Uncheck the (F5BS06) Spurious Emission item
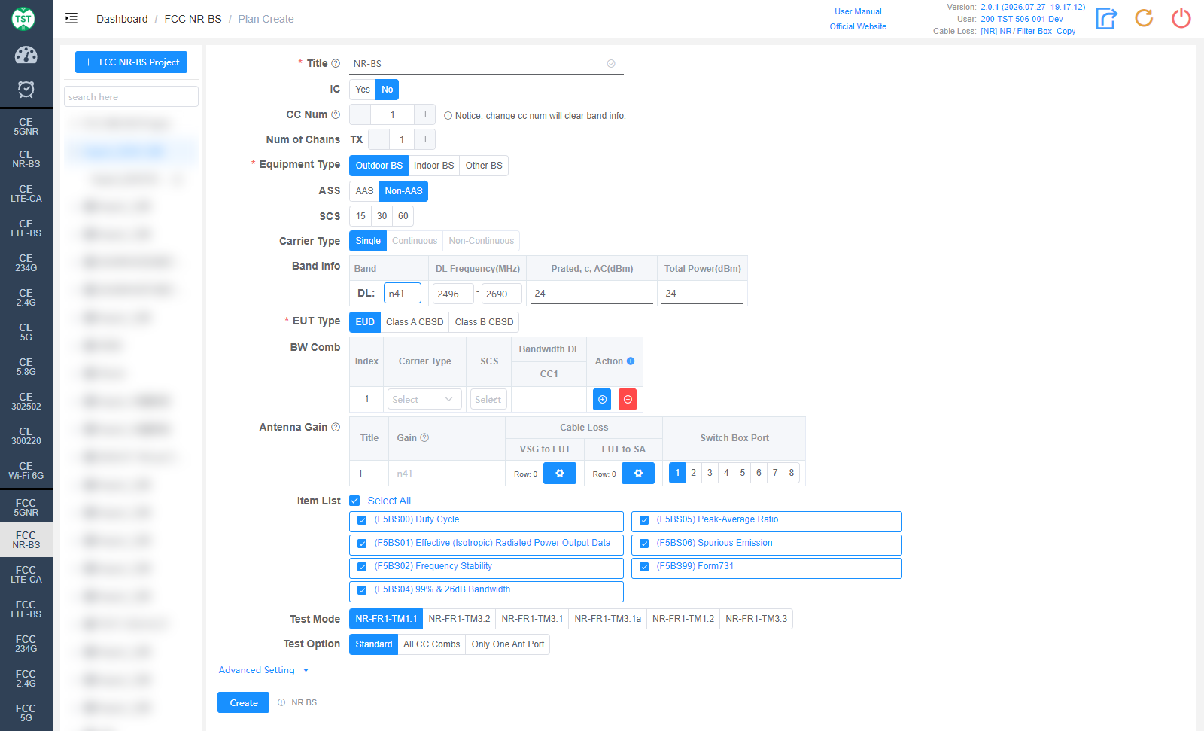 click(644, 544)
